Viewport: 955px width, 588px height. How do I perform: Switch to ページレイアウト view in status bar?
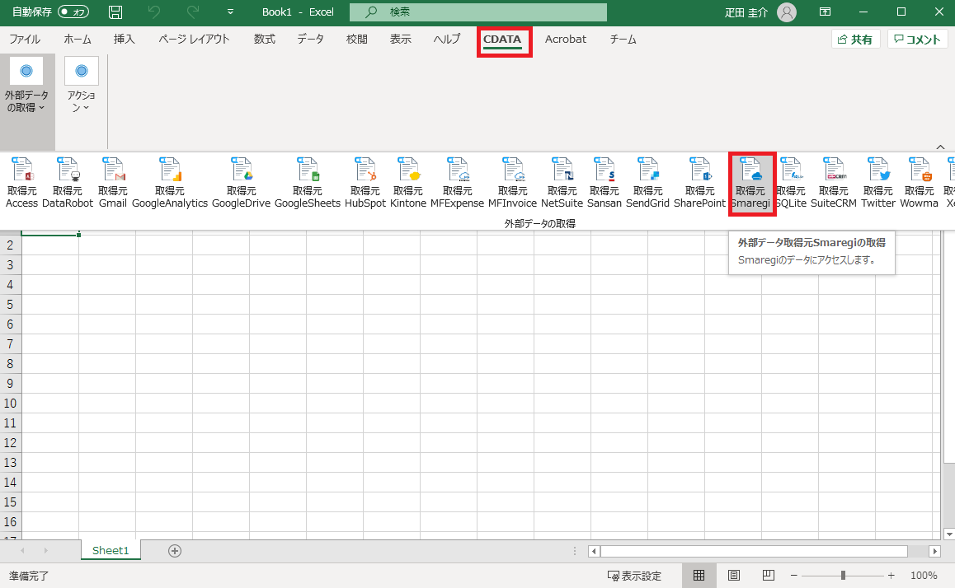[x=733, y=575]
